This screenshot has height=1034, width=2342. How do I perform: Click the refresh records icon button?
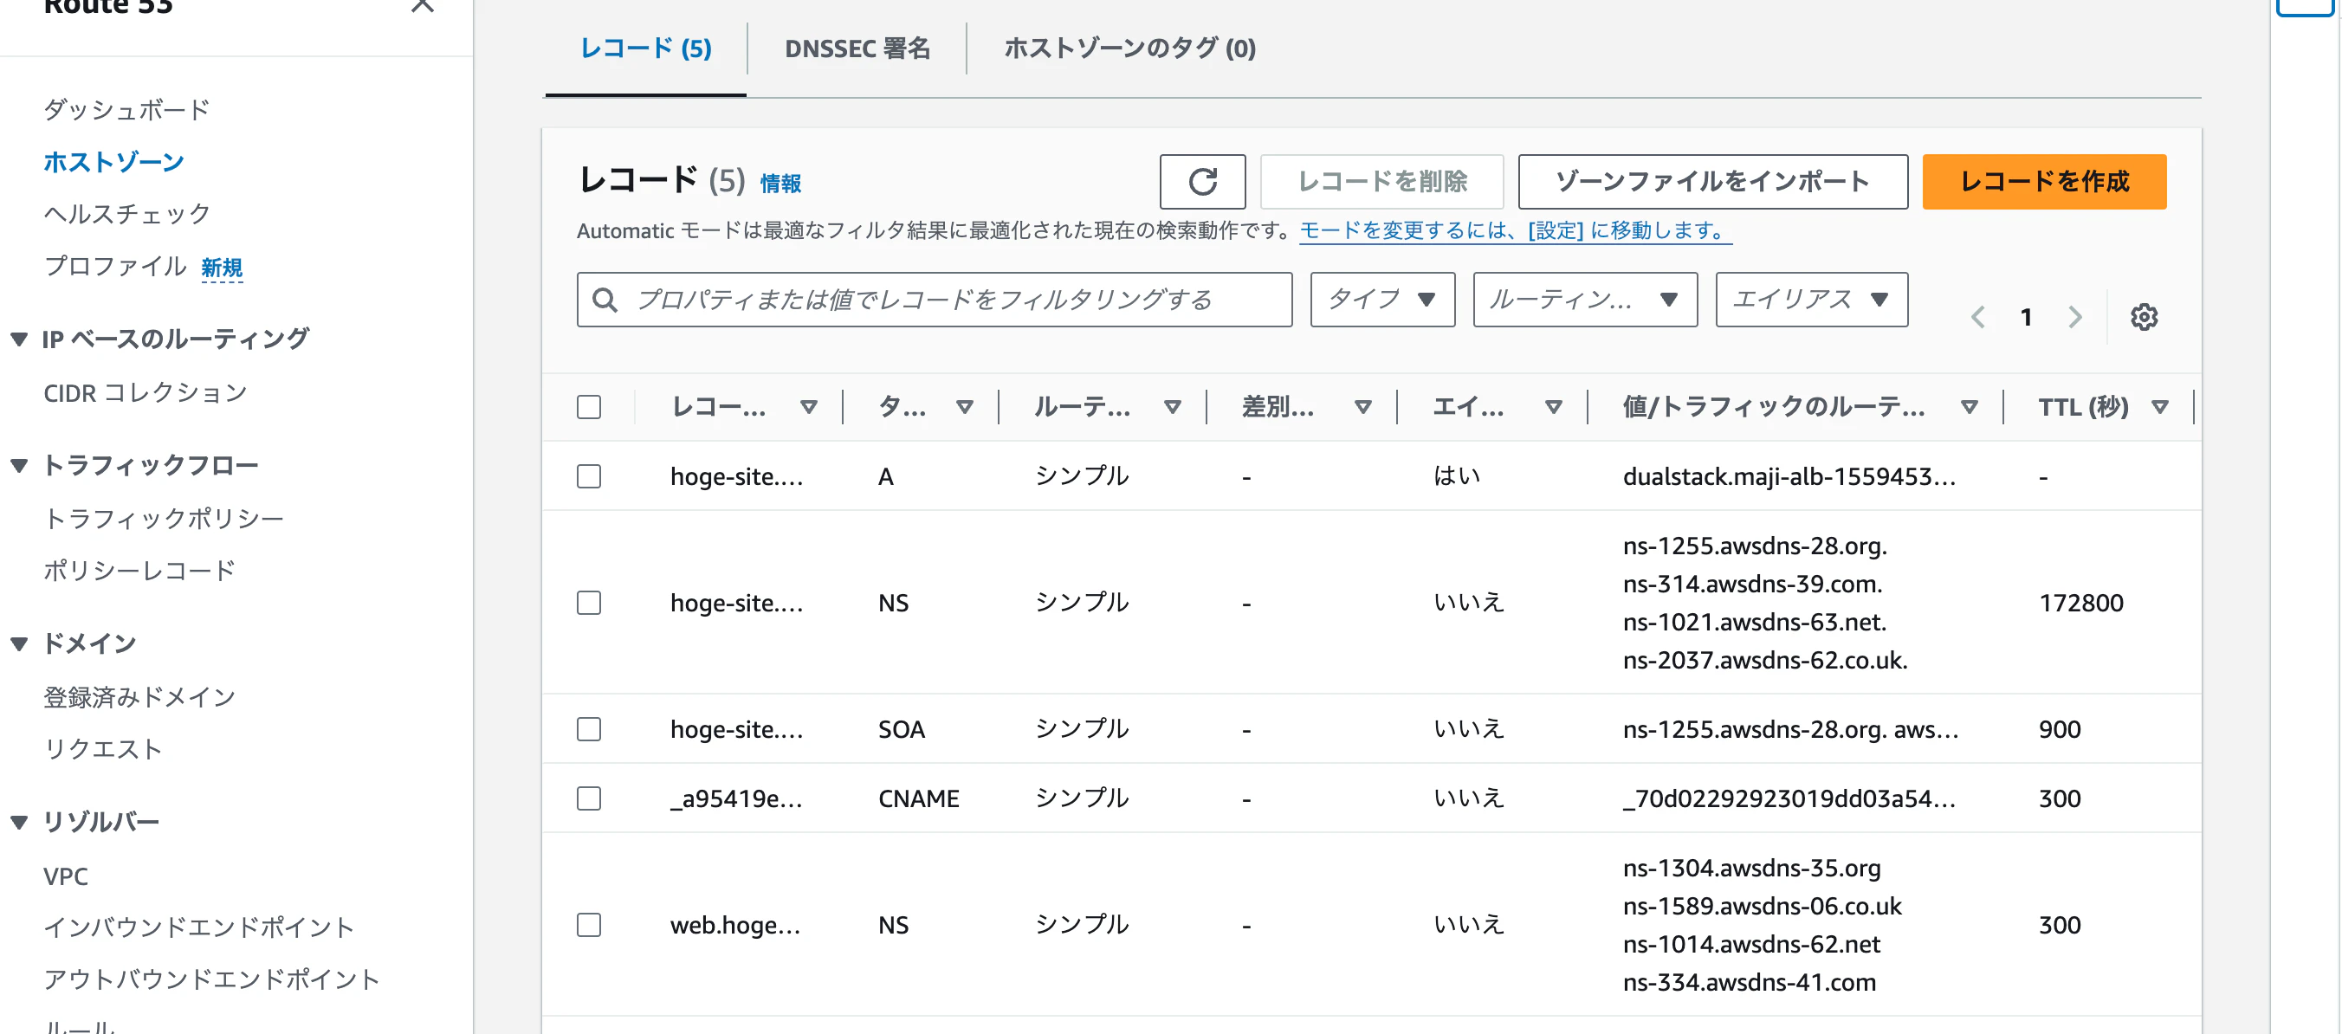[x=1202, y=182]
